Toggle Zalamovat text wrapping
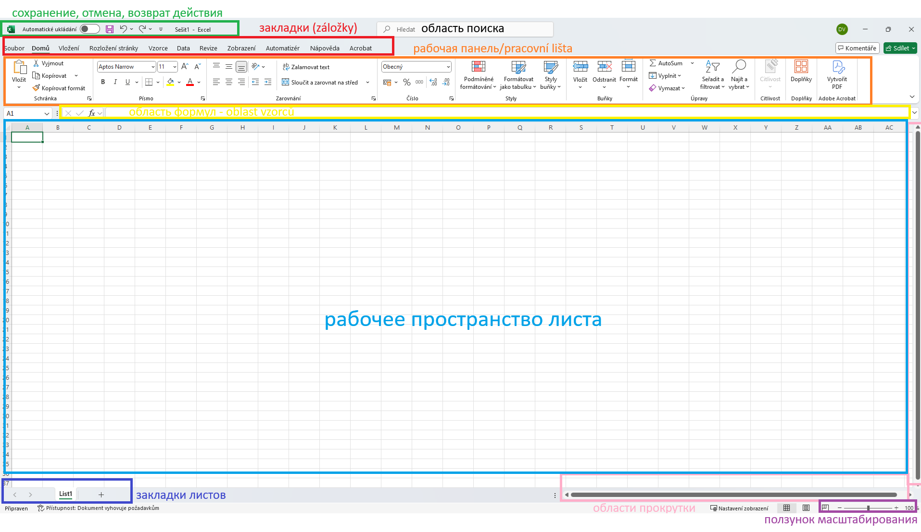Viewport: 921px width, 532px height. point(306,67)
